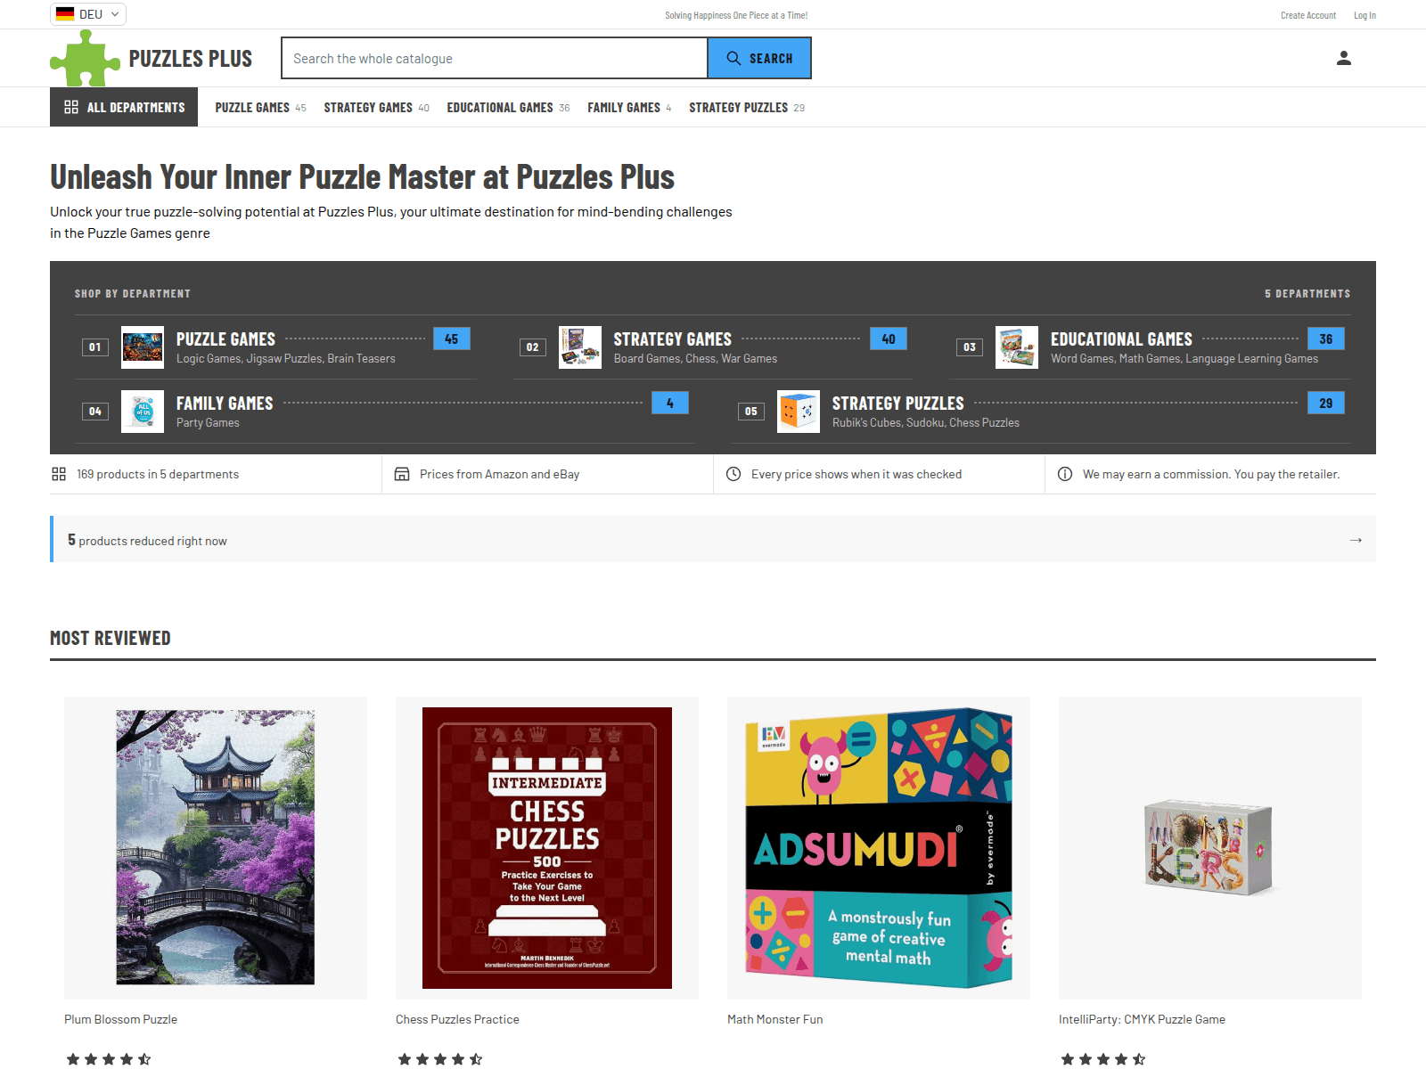
Task: Click the Family Games department thumbnail
Action: point(143,412)
